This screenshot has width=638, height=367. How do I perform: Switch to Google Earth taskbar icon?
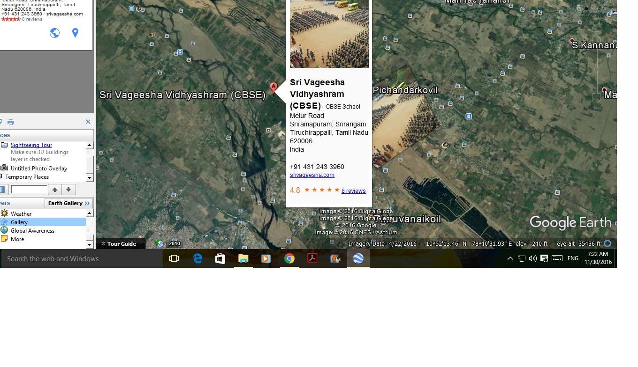click(x=358, y=258)
